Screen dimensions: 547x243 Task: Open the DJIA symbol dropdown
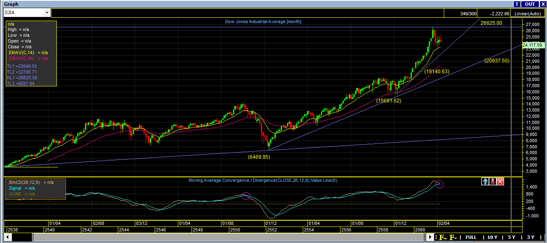pyautogui.click(x=47, y=13)
